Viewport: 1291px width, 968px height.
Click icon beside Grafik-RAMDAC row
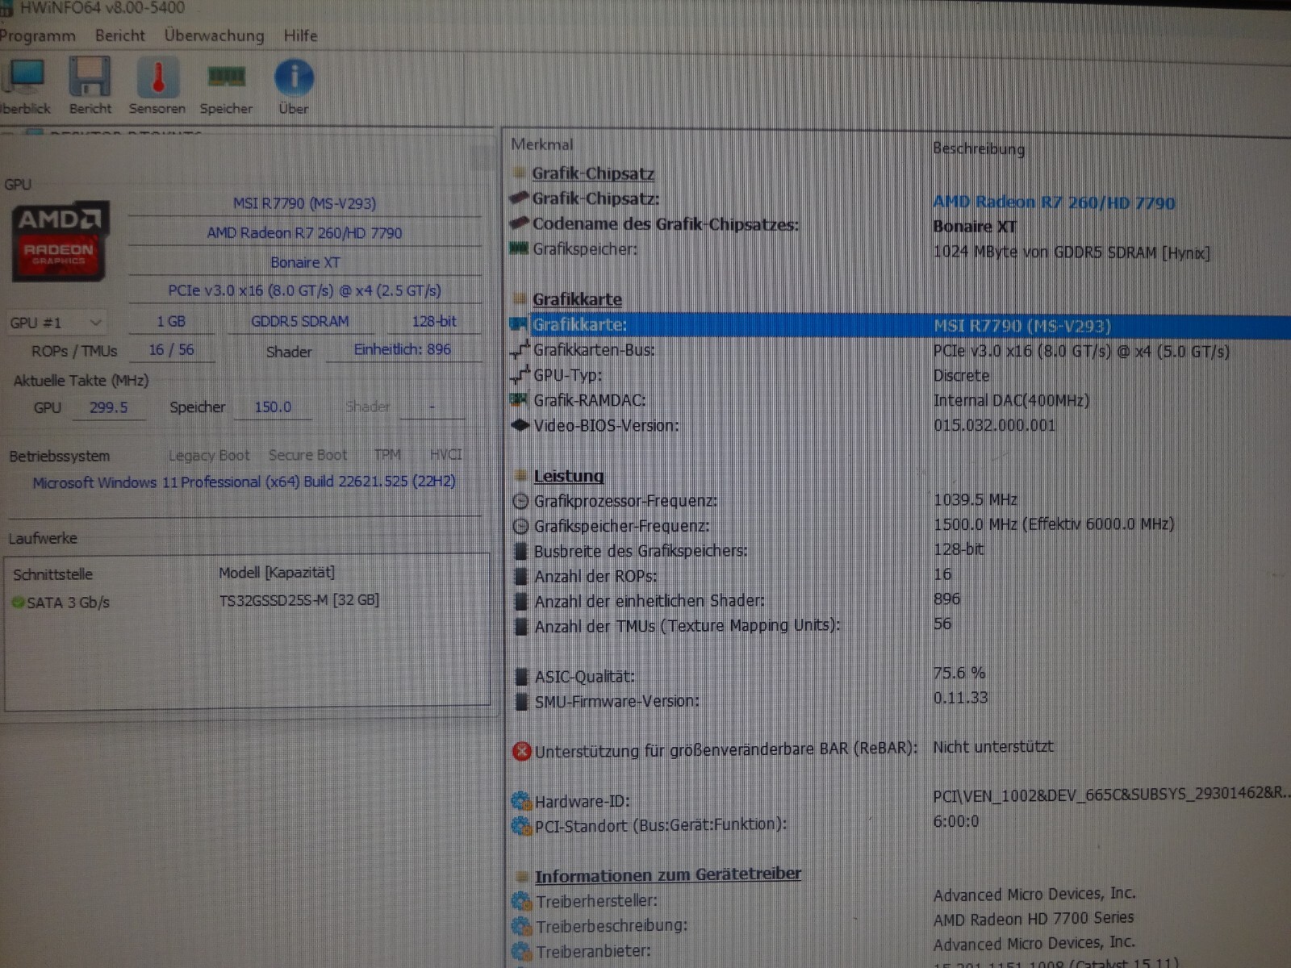coord(520,399)
